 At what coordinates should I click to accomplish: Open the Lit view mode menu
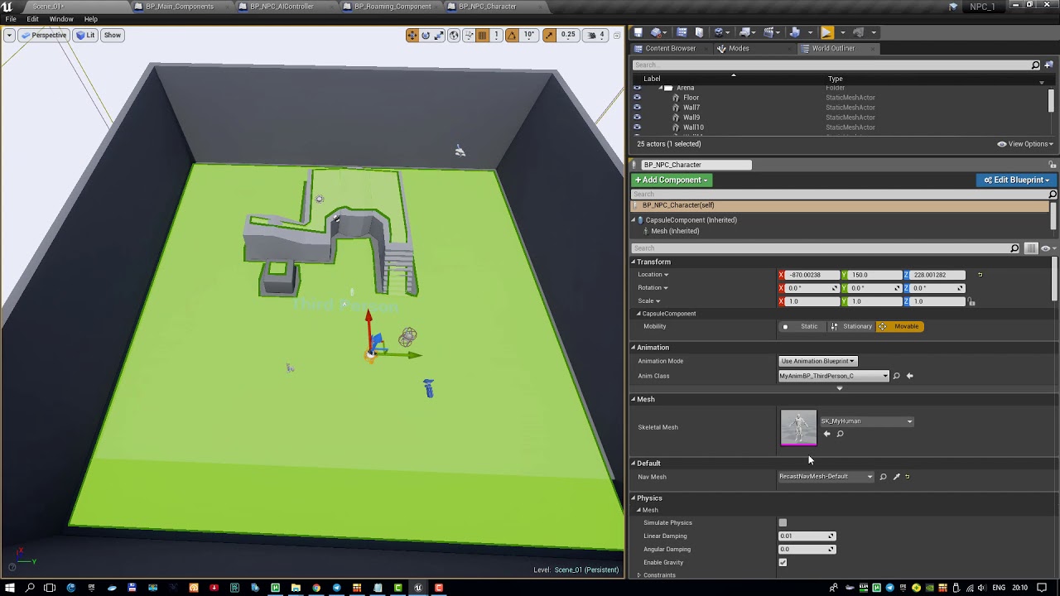[86, 35]
